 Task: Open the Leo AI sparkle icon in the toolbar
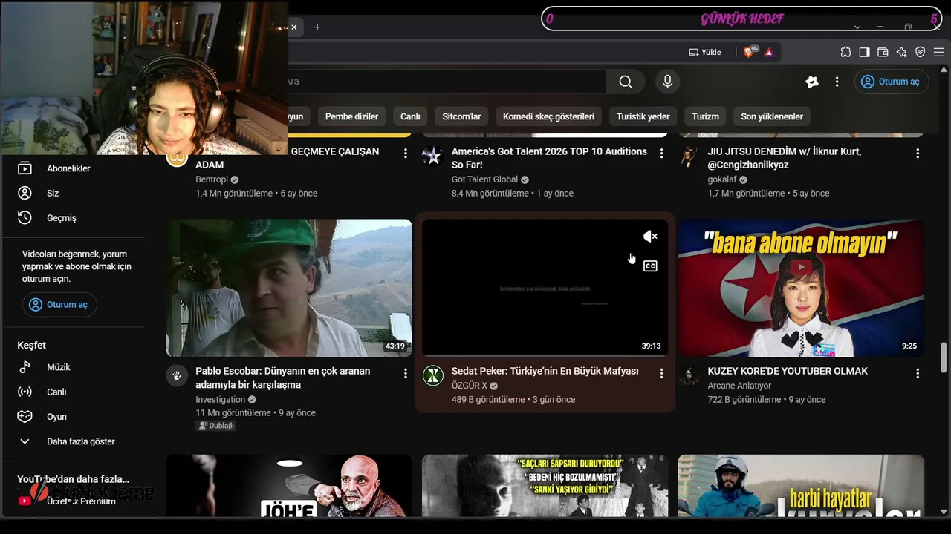point(901,52)
